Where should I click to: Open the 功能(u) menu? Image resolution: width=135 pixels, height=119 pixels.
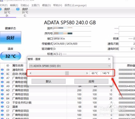tap(25, 5)
